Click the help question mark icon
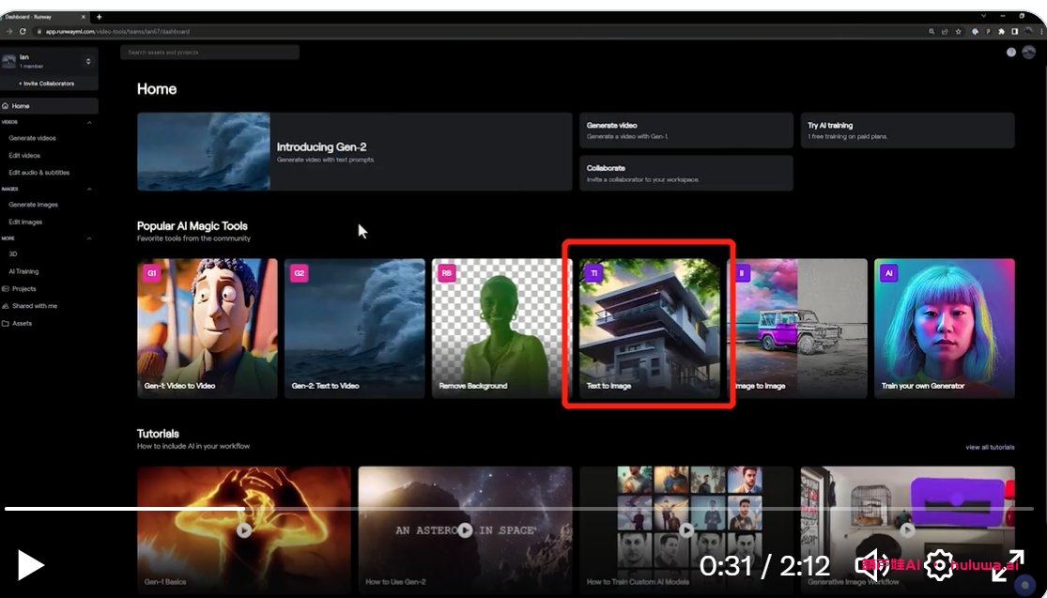 coord(1011,53)
